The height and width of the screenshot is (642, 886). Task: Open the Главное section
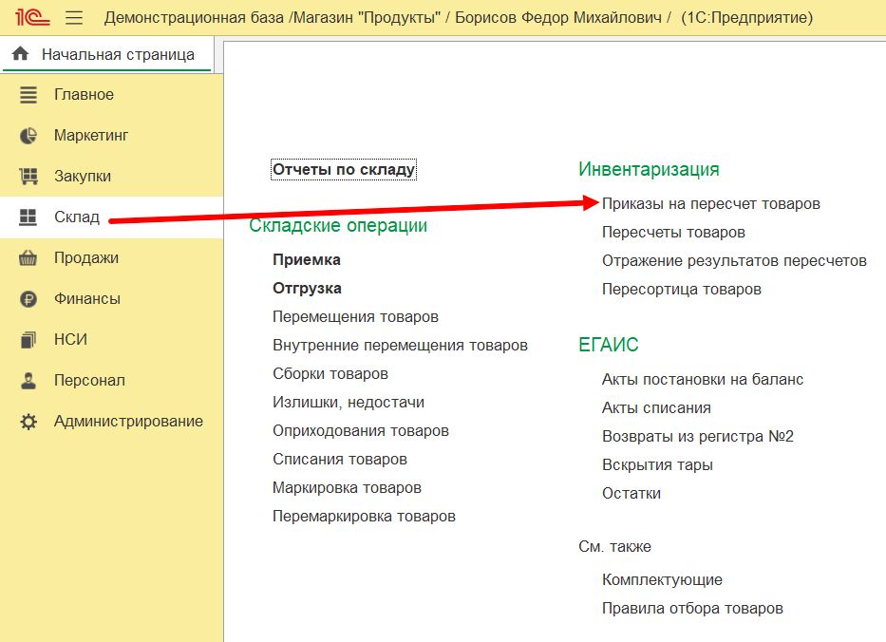112,94
